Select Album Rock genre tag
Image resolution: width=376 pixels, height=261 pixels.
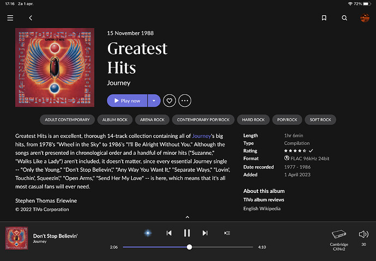115,119
